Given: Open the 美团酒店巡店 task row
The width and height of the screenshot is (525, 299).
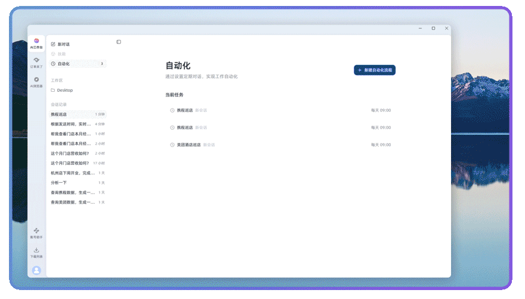Looking at the screenshot, I should pos(280,145).
